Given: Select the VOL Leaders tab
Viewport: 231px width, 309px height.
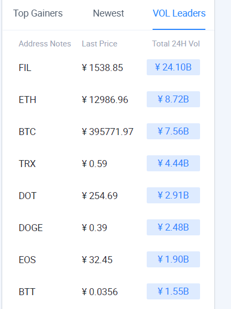Looking at the screenshot, I should click(179, 13).
